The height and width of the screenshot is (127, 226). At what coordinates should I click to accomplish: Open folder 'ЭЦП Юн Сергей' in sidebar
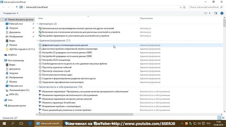click(22, 49)
